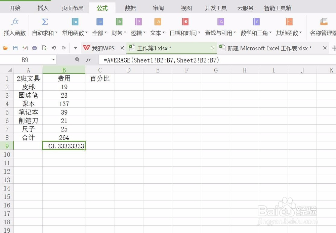This screenshot has width=336, height=233.
Task: Switch to the 数据 ribbon tab
Action: (x=130, y=7)
